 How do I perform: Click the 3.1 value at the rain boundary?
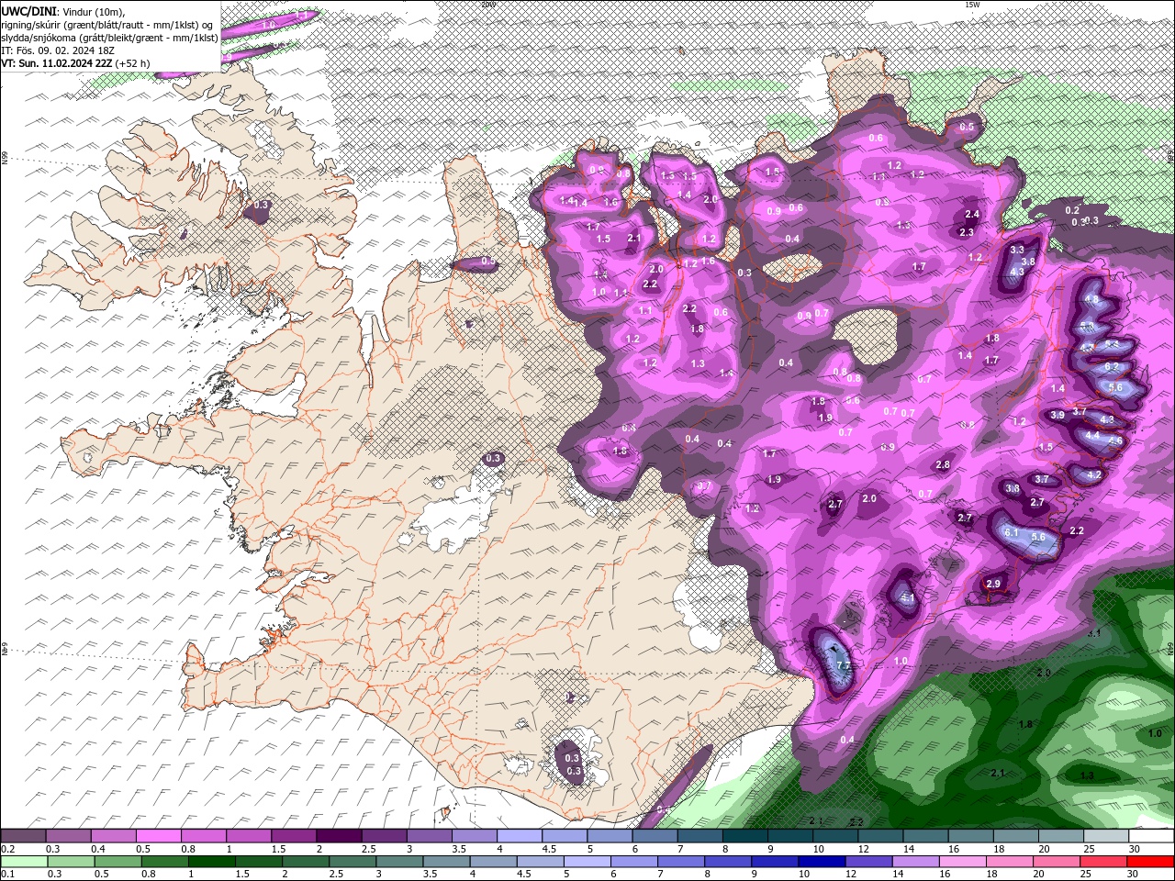1094,633
